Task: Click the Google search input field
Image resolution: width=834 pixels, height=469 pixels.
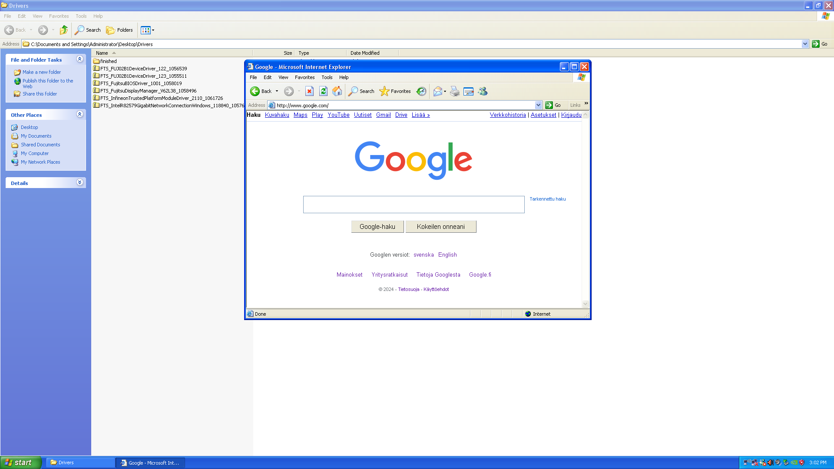Action: (x=414, y=205)
